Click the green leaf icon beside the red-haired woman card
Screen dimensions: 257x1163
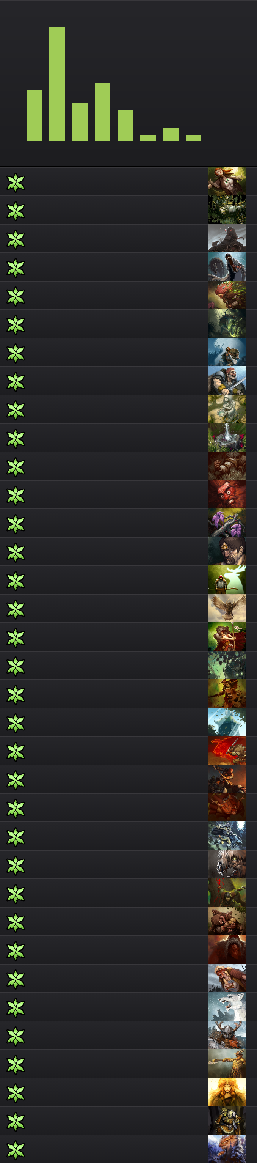(x=15, y=183)
